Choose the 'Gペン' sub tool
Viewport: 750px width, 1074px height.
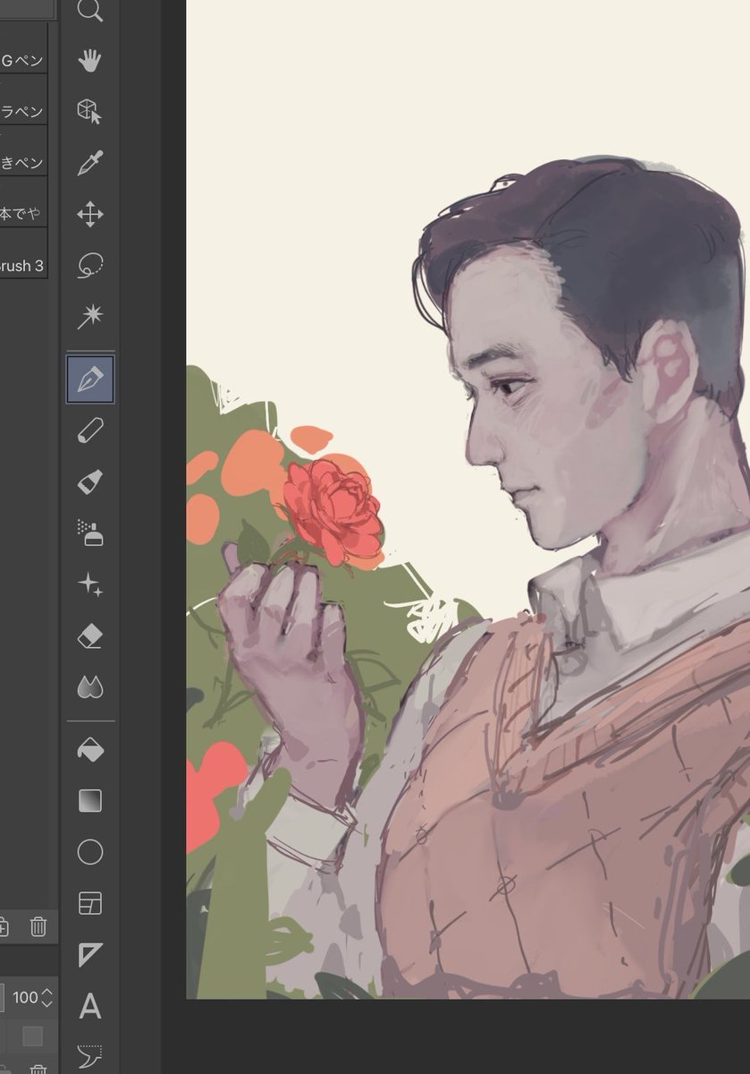[x=23, y=61]
